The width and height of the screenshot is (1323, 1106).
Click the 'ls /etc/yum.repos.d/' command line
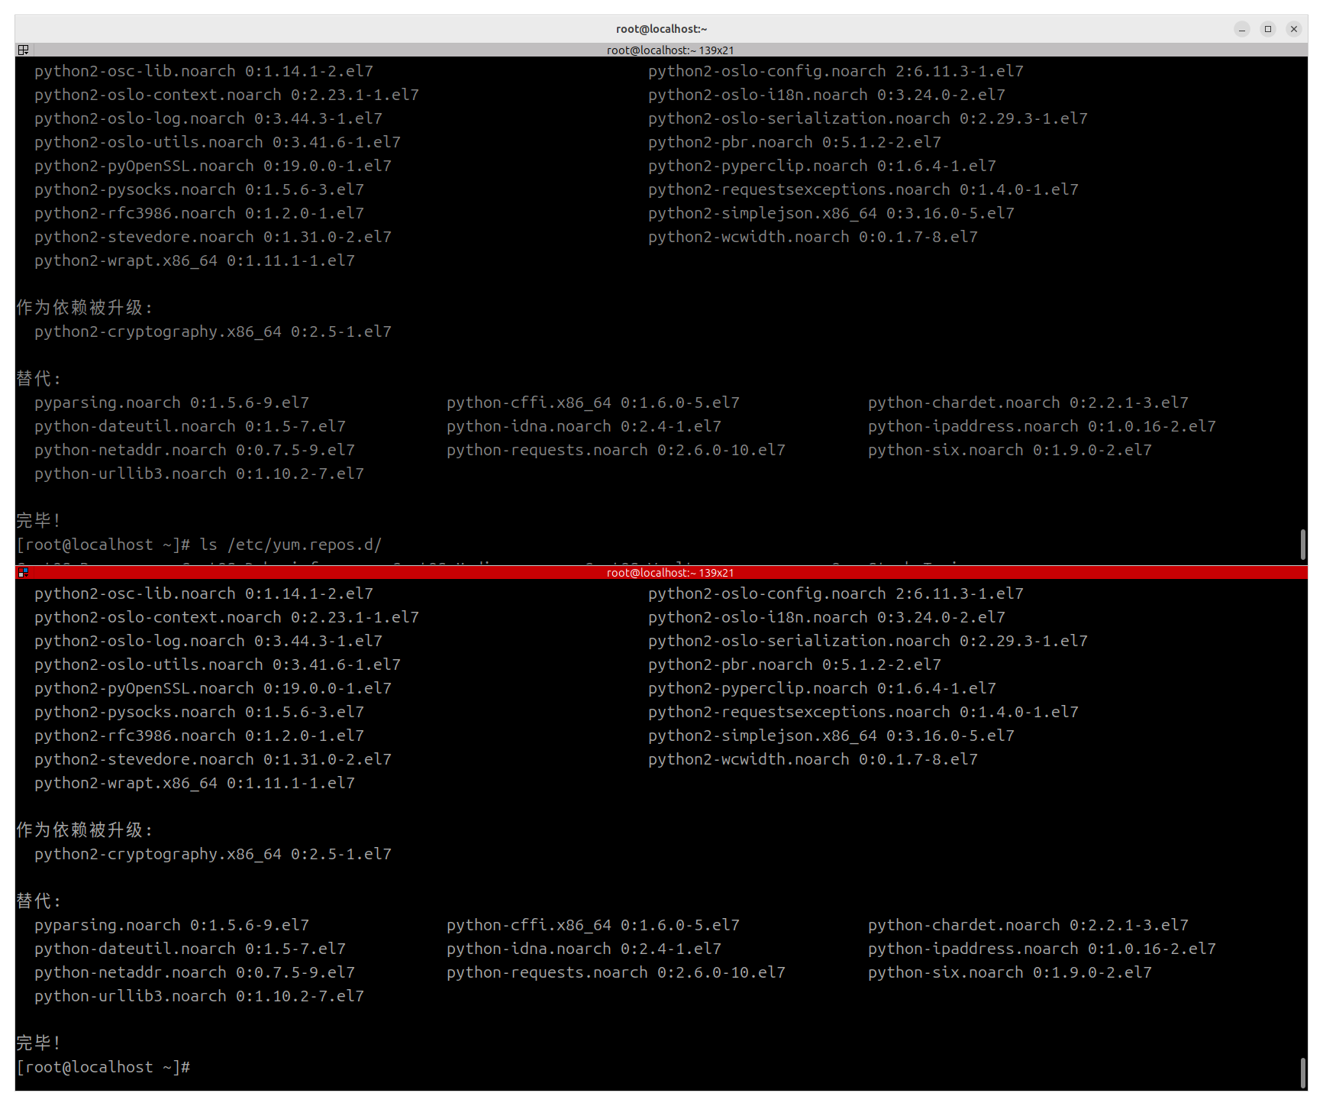(198, 545)
